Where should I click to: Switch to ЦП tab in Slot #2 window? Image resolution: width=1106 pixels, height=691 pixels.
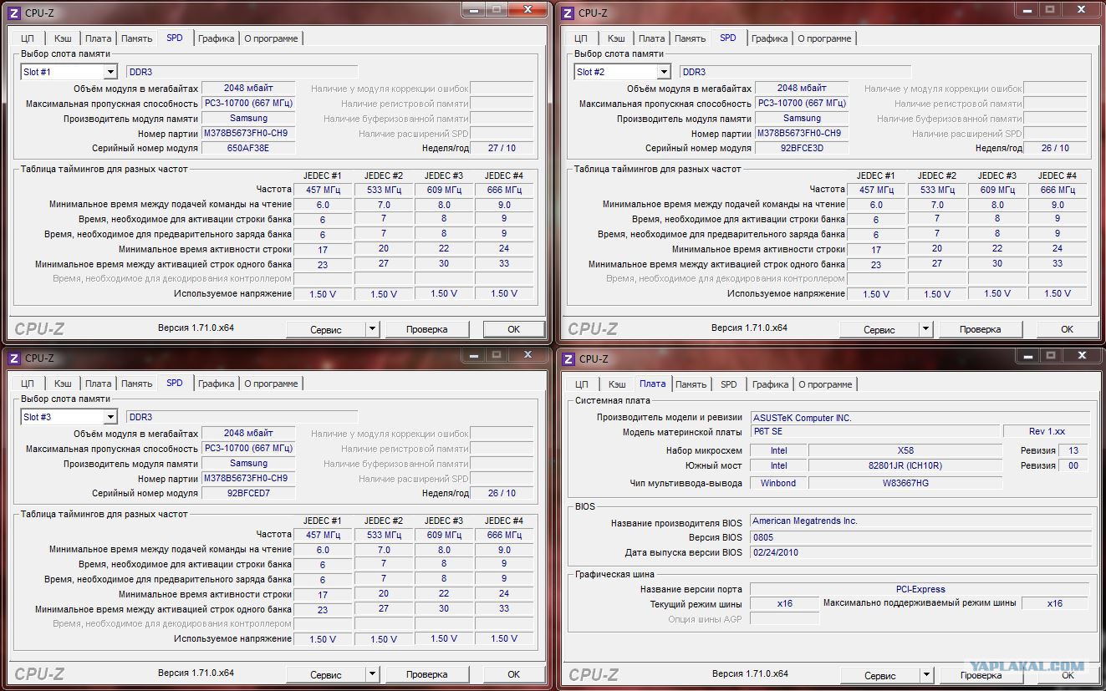[x=581, y=38]
